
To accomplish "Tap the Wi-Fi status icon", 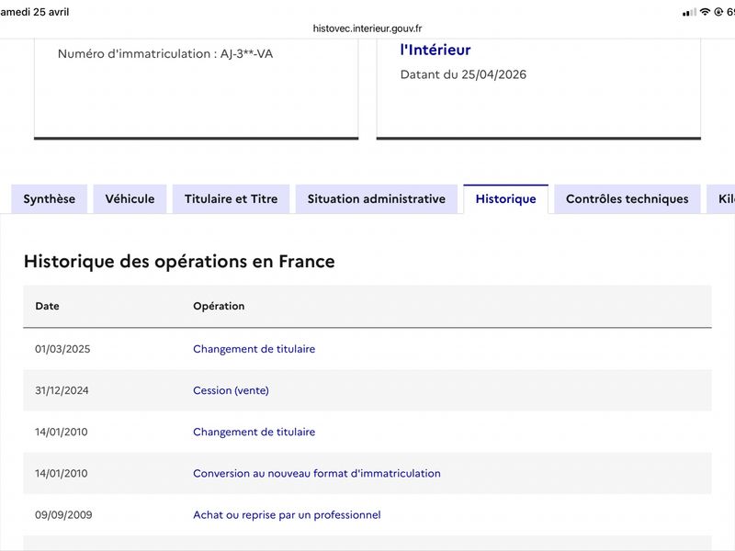I will click(705, 12).
